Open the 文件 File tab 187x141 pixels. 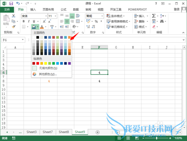[x=7, y=9]
